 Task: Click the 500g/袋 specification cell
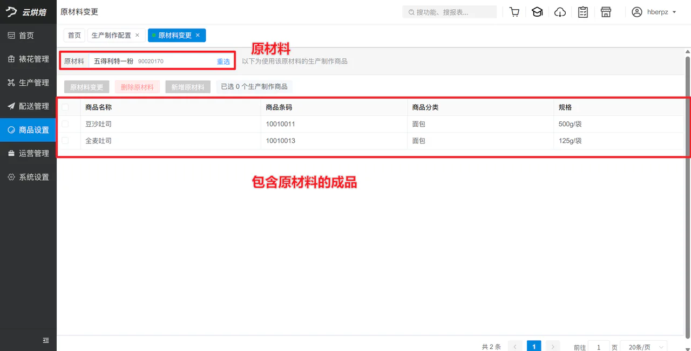tap(619, 124)
